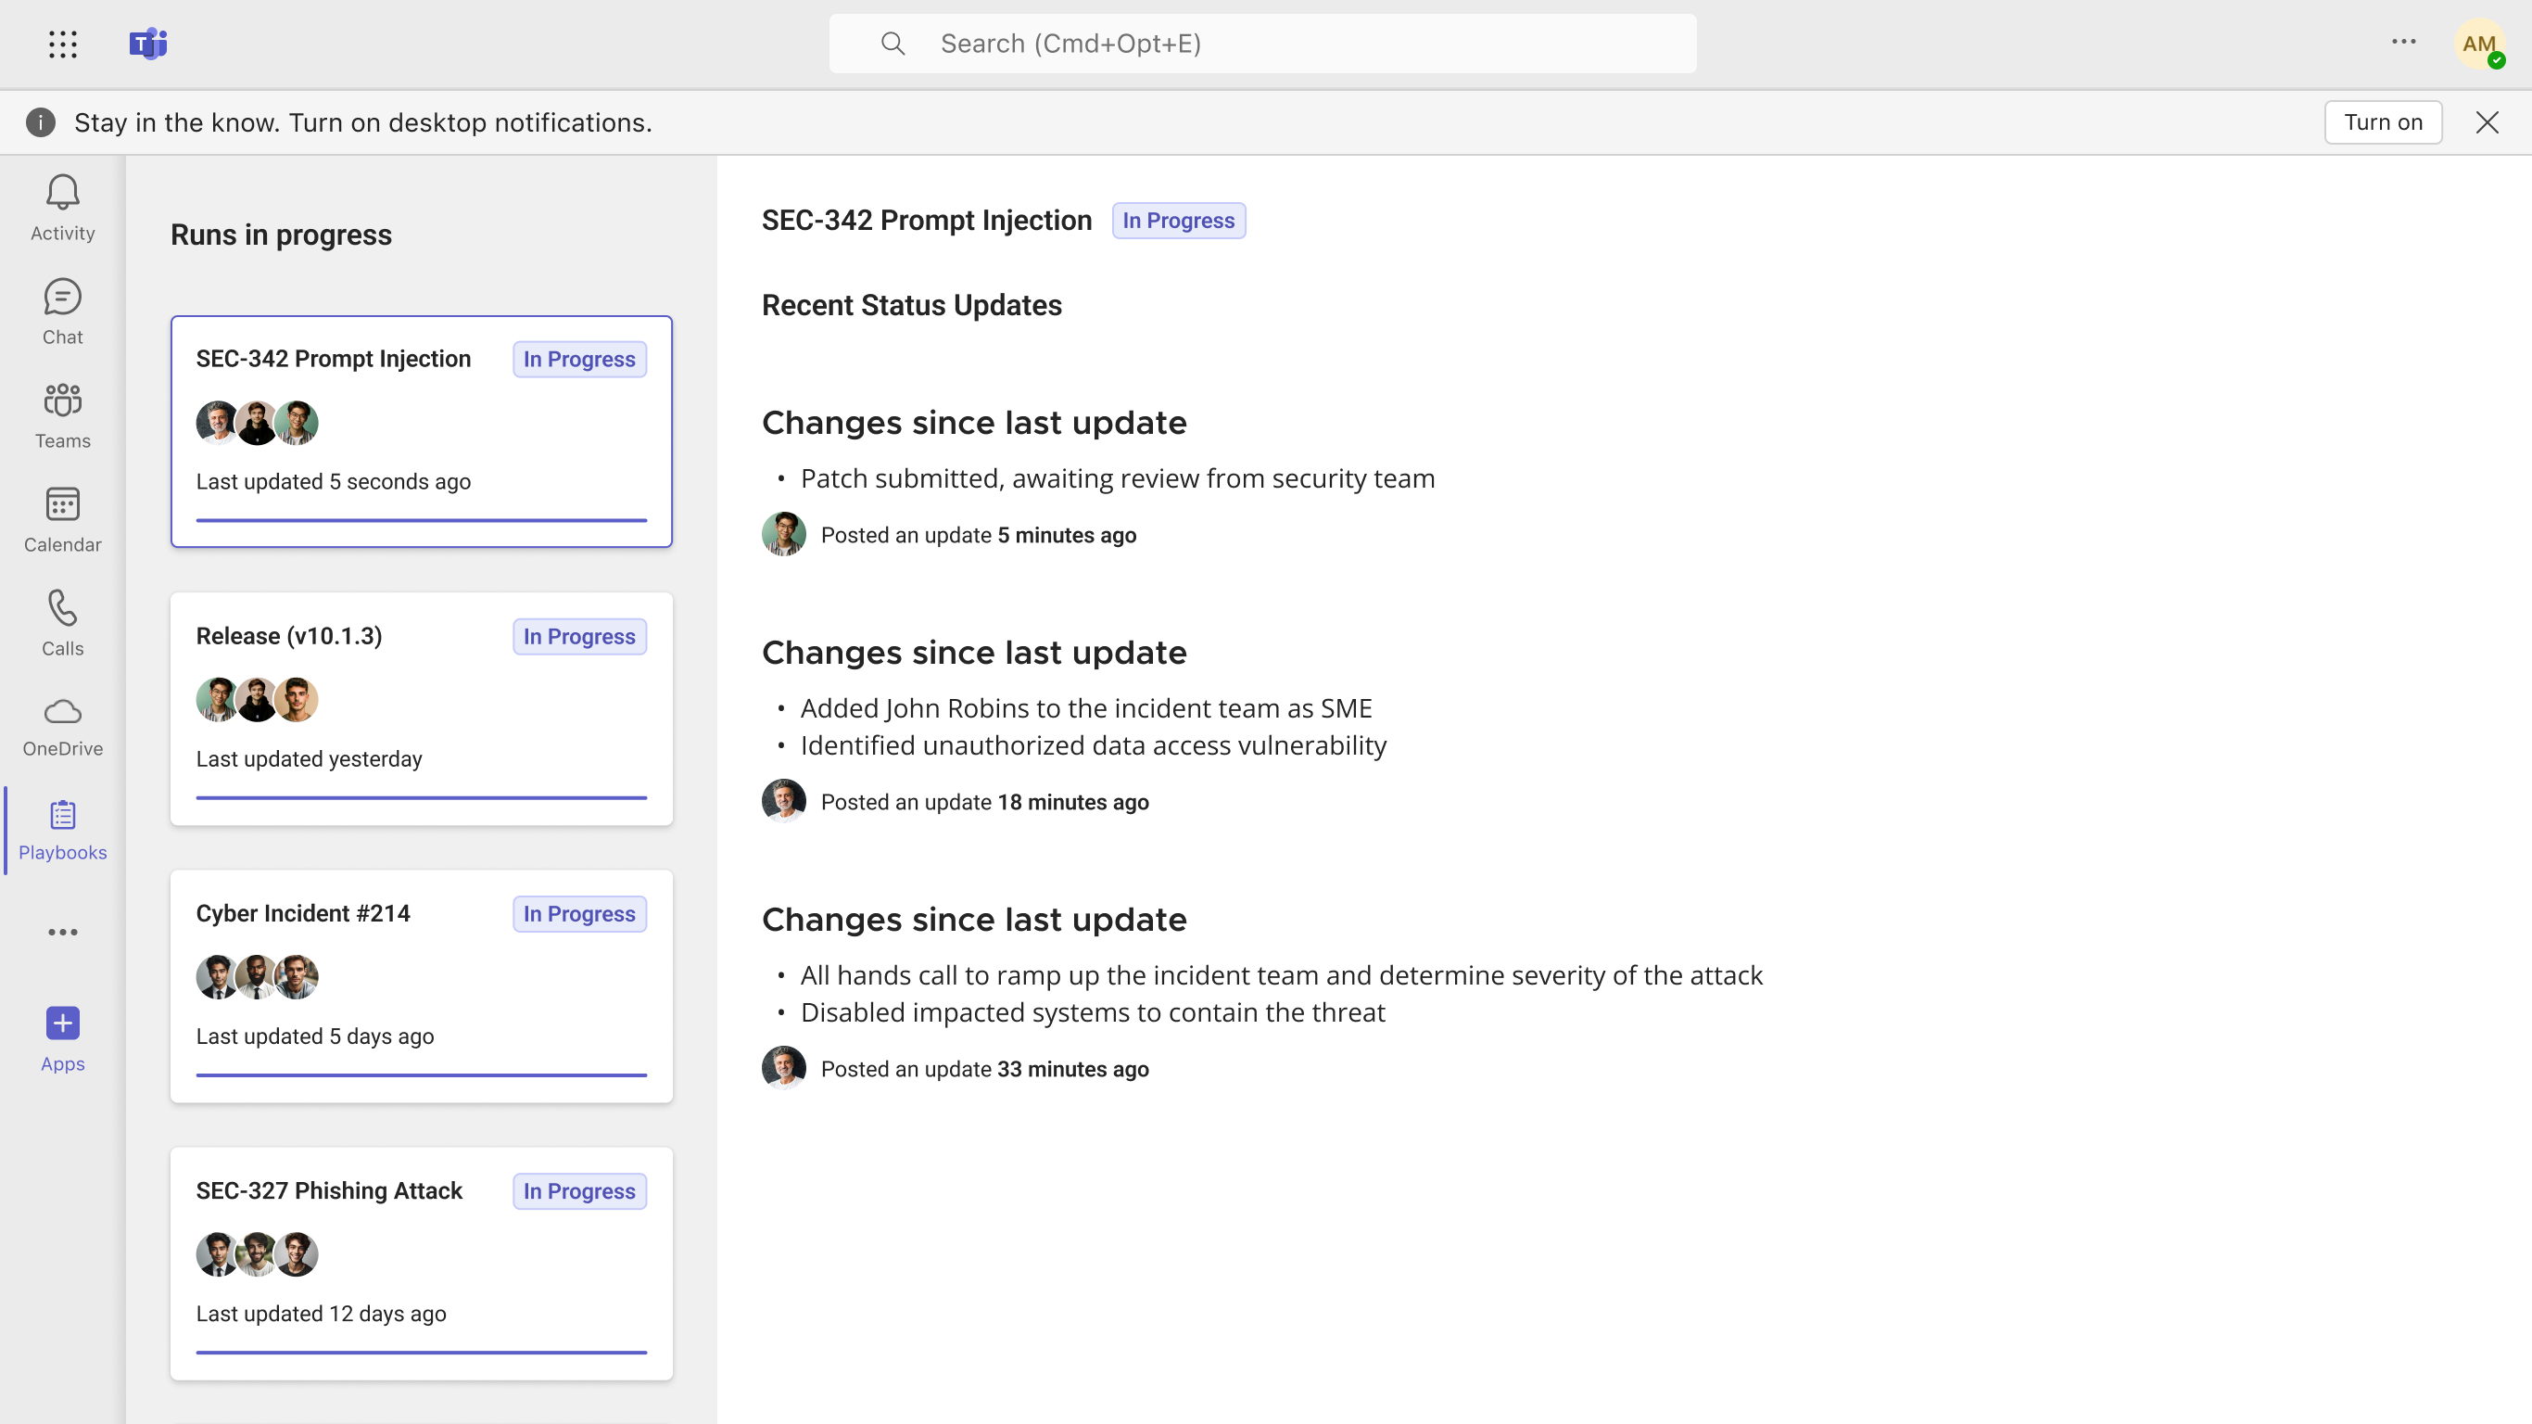The height and width of the screenshot is (1424, 2532).
Task: Open the Search bar
Action: pos(1262,44)
